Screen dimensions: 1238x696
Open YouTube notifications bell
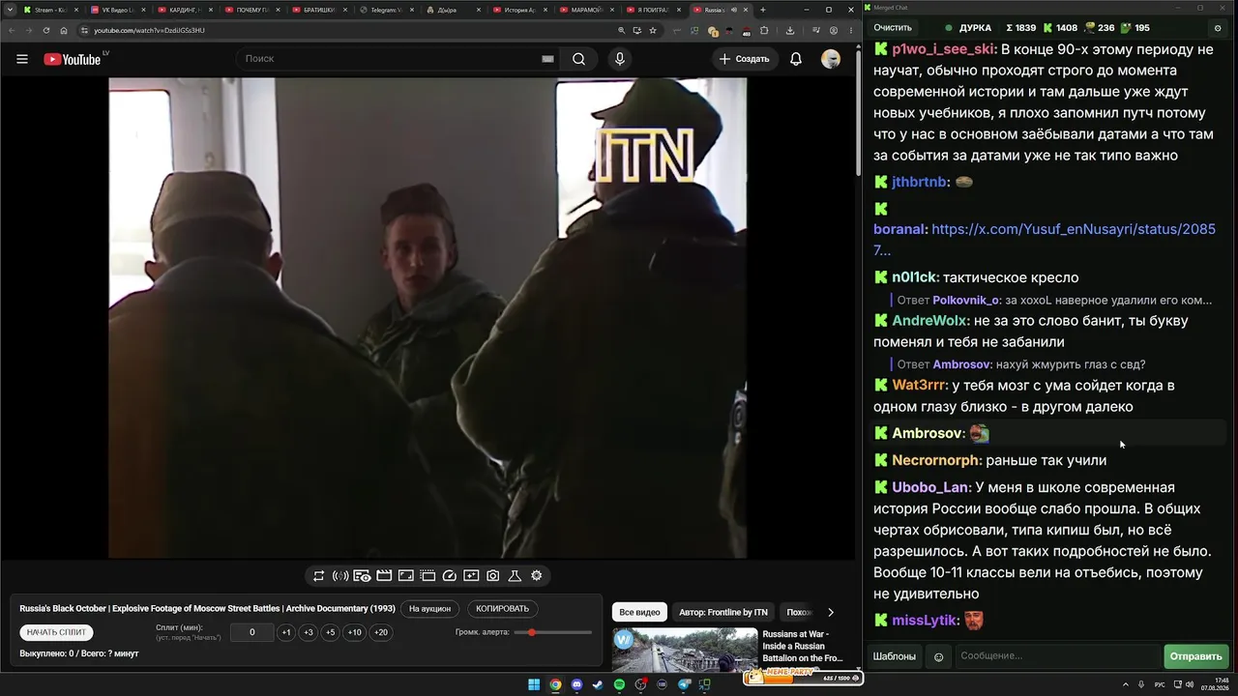tap(796, 59)
